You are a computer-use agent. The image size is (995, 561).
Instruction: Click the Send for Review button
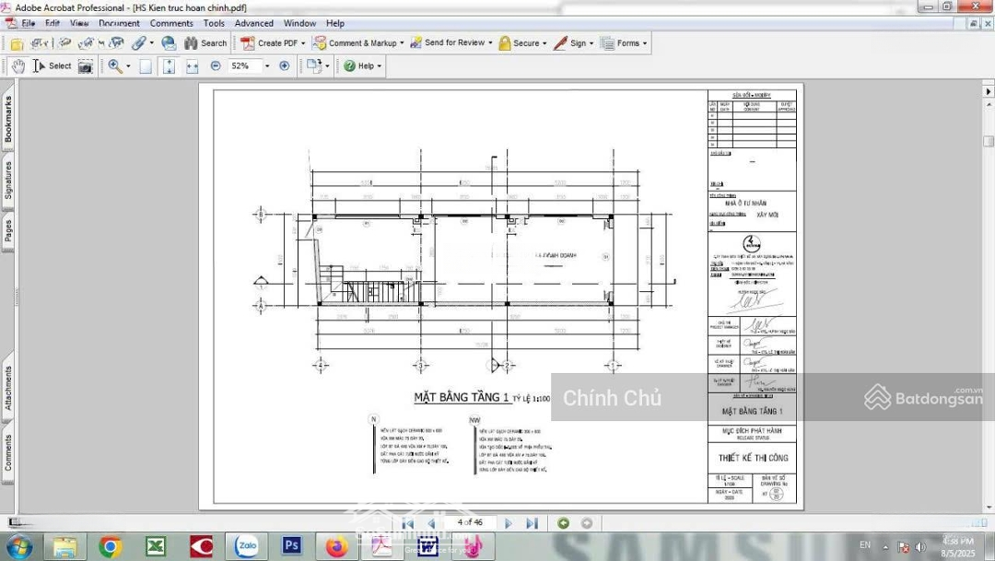pyautogui.click(x=453, y=43)
